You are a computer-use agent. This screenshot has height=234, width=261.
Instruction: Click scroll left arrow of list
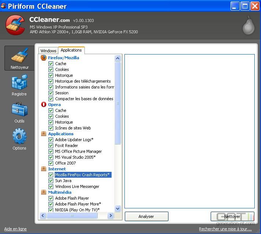click(x=43, y=215)
